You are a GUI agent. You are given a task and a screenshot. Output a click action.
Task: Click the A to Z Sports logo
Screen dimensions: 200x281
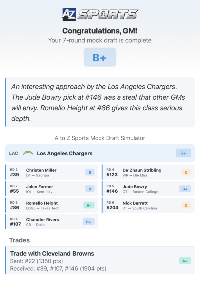100,14
